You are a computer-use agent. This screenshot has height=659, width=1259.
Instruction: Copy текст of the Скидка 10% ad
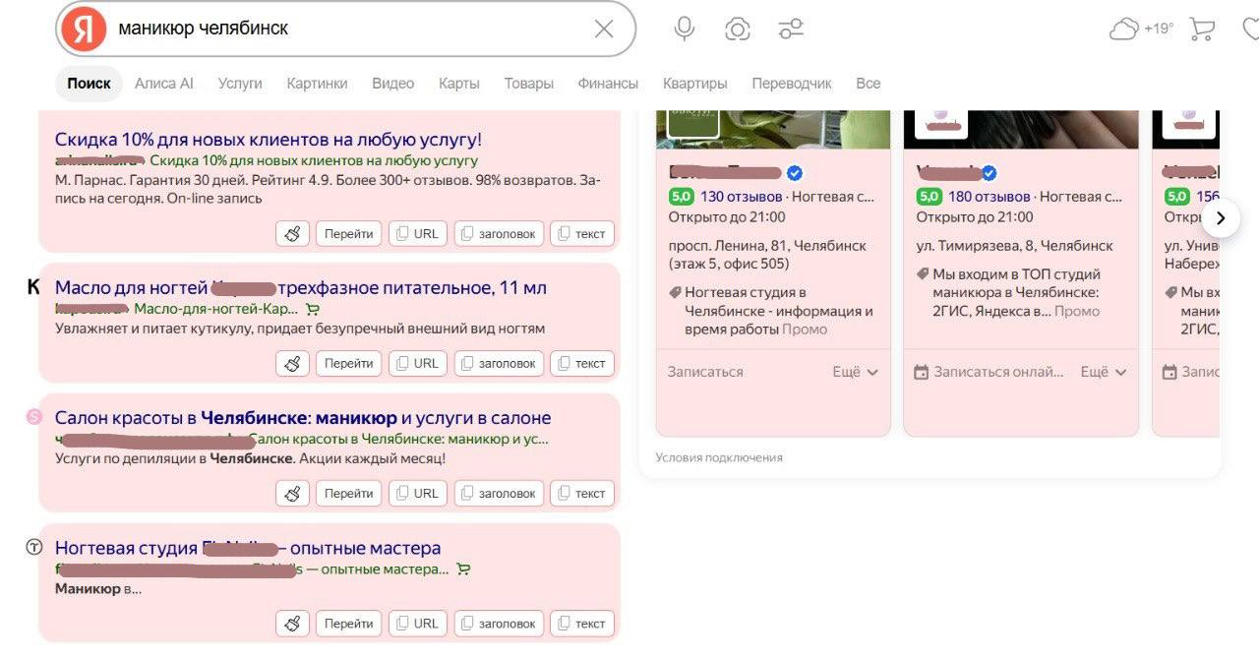[582, 233]
